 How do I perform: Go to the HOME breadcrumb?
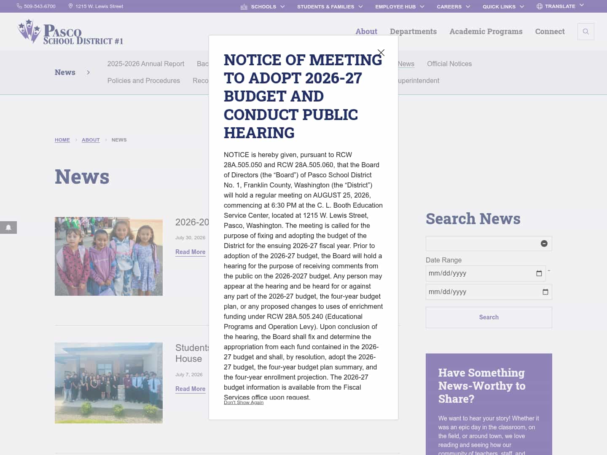click(x=62, y=140)
